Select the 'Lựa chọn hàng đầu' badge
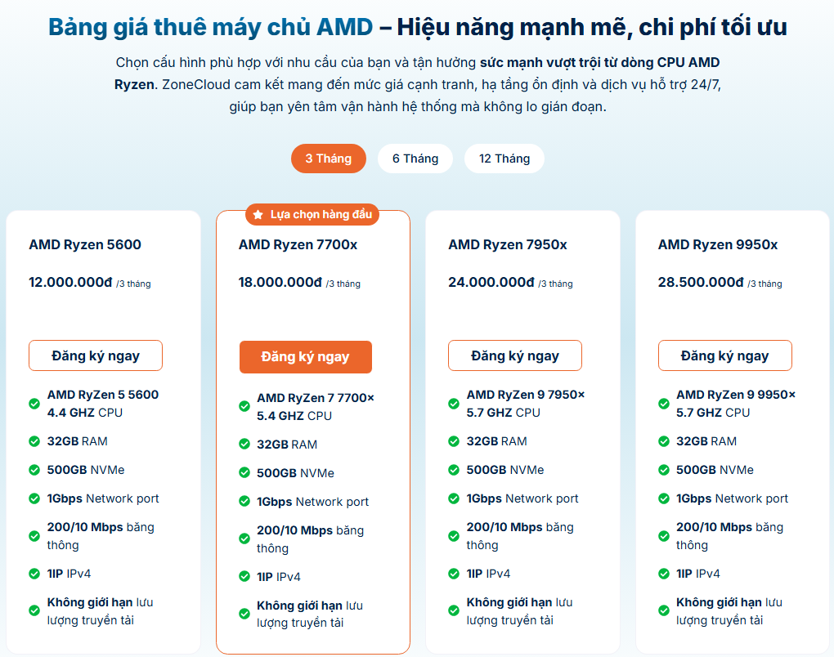 (313, 214)
